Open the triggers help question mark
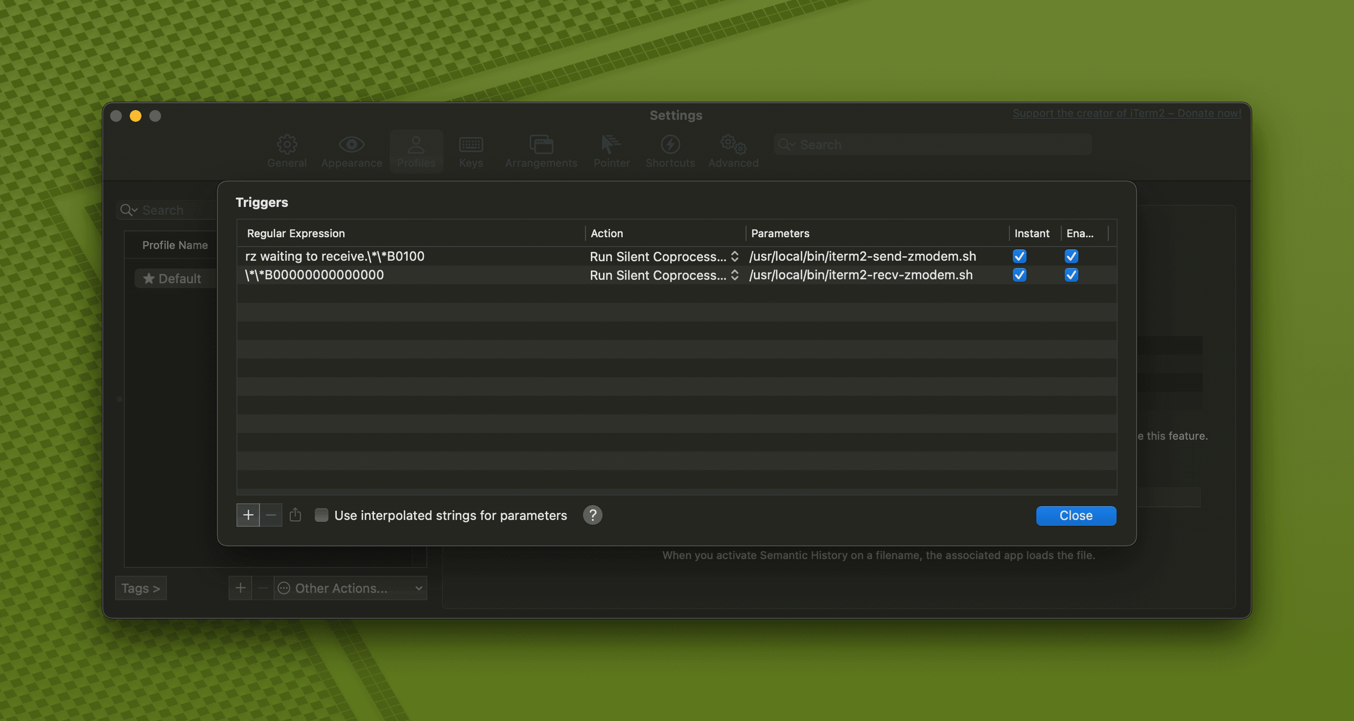 click(x=592, y=515)
